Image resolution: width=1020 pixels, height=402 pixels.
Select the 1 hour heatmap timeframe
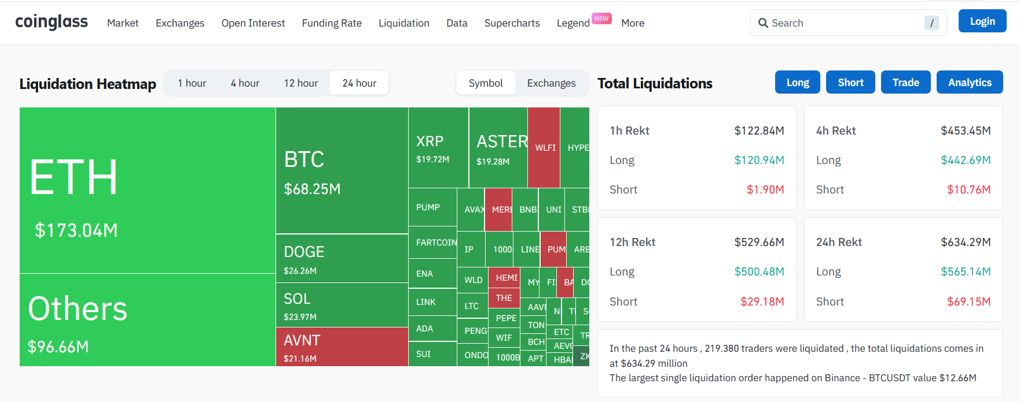click(x=192, y=83)
